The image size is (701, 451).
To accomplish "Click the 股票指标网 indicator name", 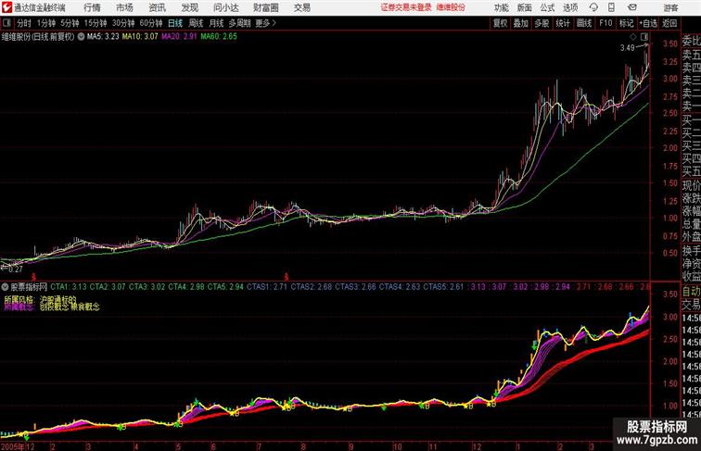I will coord(29,287).
